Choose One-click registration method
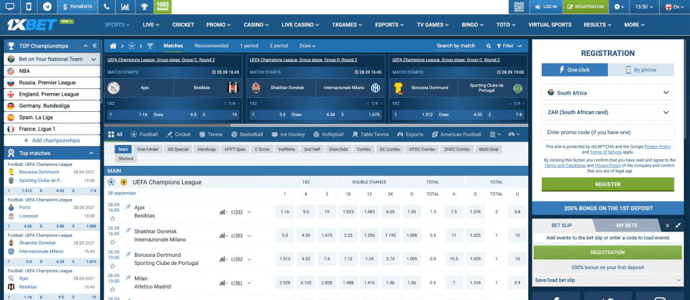The width and height of the screenshot is (690, 300). [575, 69]
